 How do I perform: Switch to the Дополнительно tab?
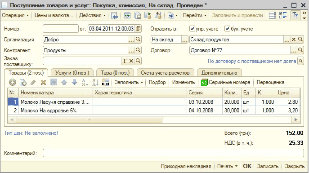point(219,73)
